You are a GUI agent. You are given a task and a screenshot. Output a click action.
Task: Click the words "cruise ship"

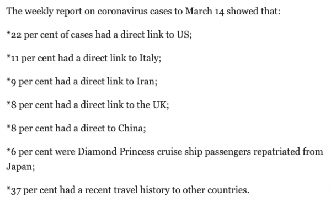[x=180, y=152]
